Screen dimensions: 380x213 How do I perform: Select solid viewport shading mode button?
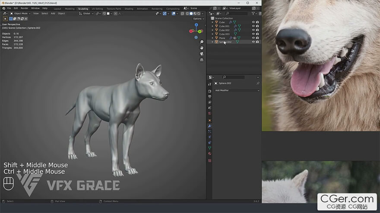(191, 13)
